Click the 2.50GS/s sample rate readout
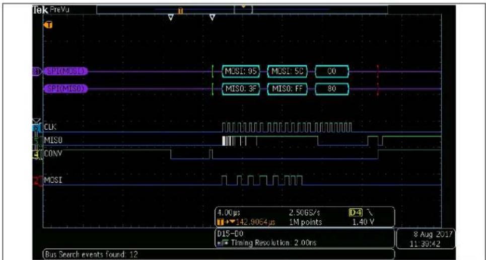The width and height of the screenshot is (486, 260). click(x=304, y=213)
